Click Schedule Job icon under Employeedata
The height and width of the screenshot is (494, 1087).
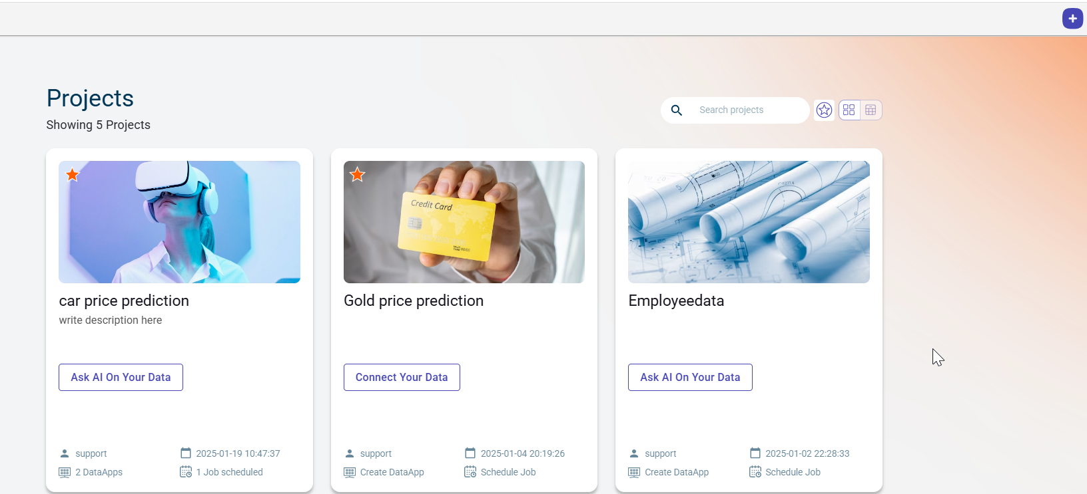[755, 472]
